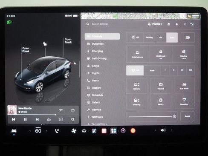Viewport: 208px width, 156px height.
Task: Toggle Fold Mirrors
Action: [137, 54]
